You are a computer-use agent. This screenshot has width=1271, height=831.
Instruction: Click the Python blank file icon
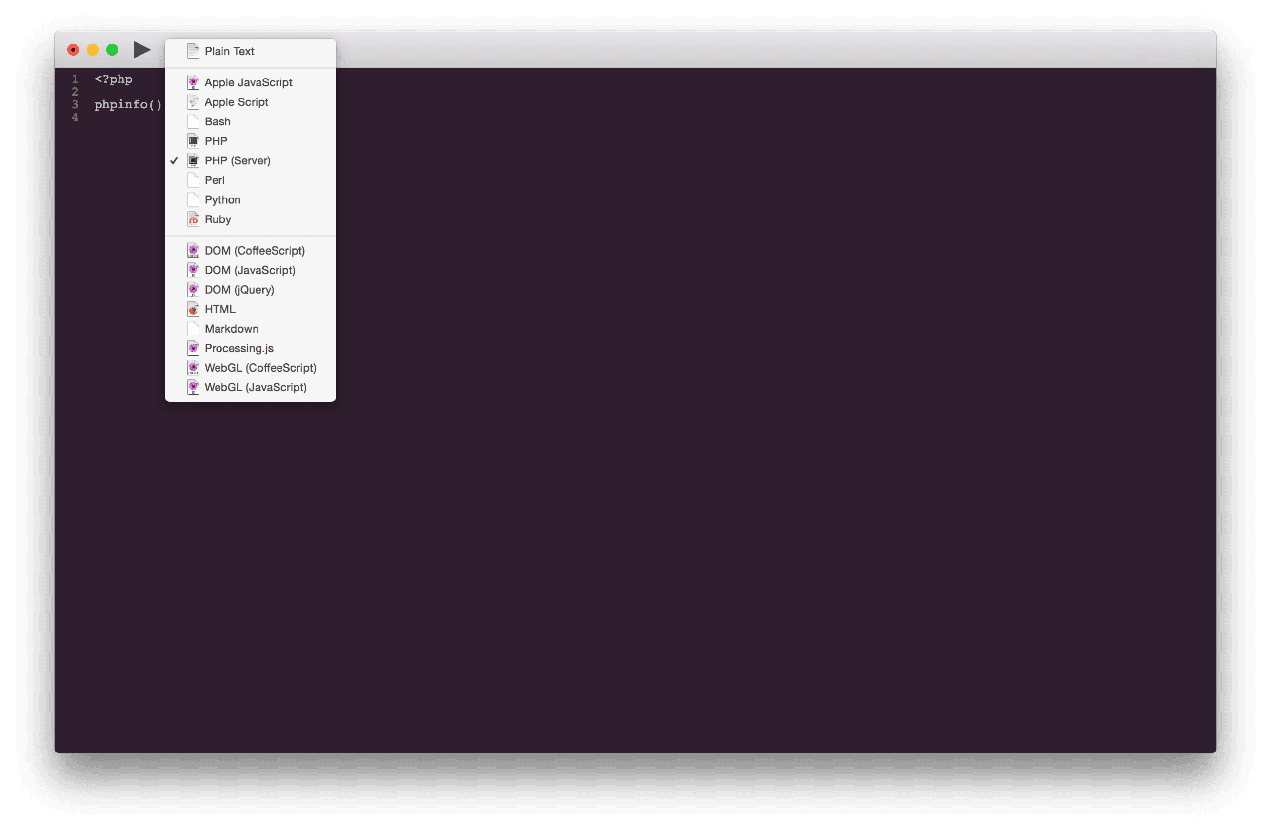193,200
